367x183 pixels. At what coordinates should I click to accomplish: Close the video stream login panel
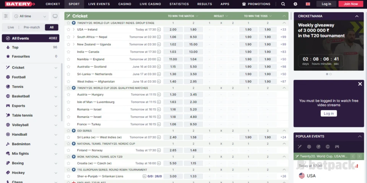point(360,84)
